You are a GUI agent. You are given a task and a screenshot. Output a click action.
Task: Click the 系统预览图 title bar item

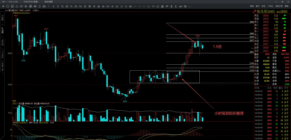point(48,2)
